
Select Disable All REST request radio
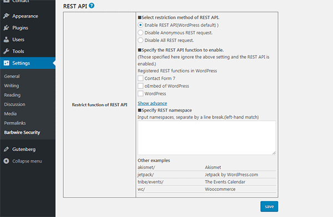pos(140,40)
